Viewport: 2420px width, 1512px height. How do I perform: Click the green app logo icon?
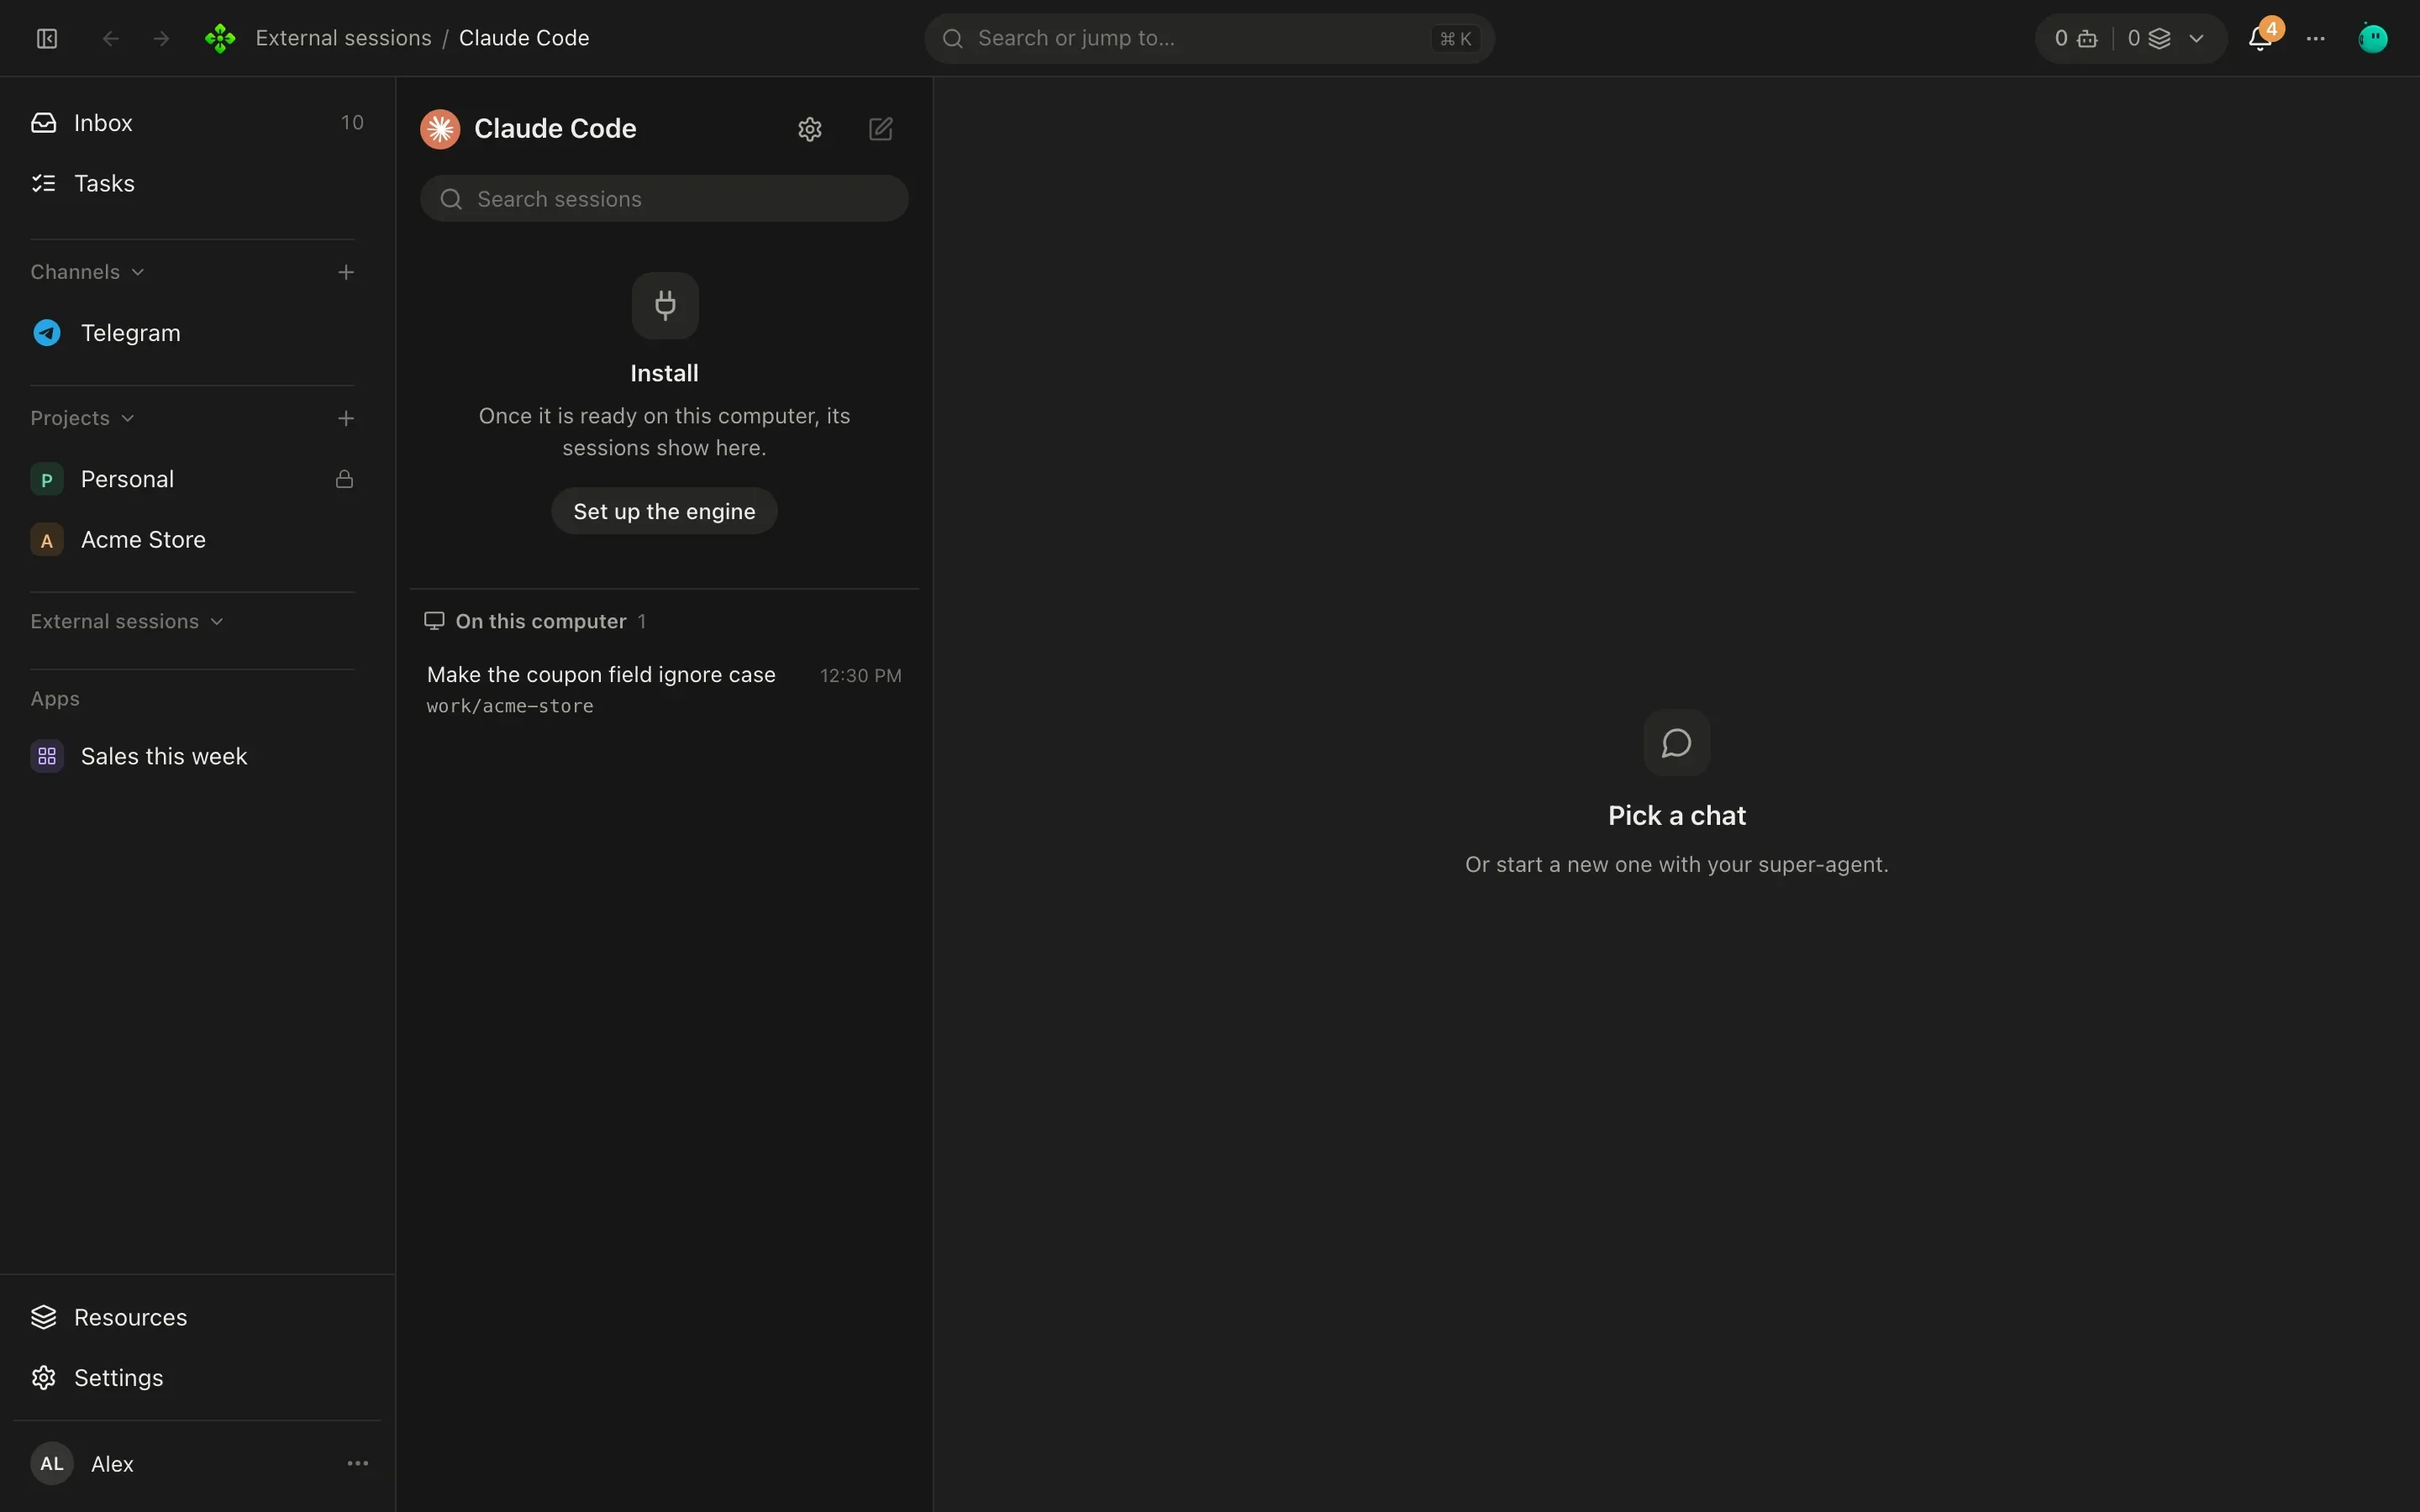220,38
